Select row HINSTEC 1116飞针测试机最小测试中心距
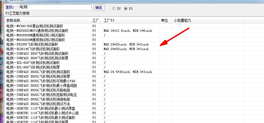This screenshot has width=264, height=123. click(x=124, y=113)
